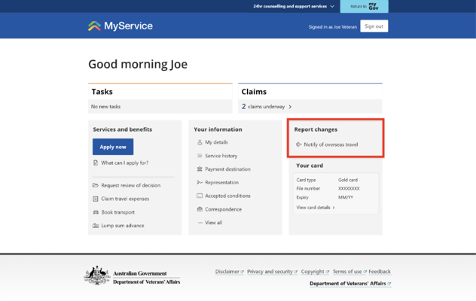
Task: Click the external link icon after Disclaimer
Action: click(x=242, y=272)
